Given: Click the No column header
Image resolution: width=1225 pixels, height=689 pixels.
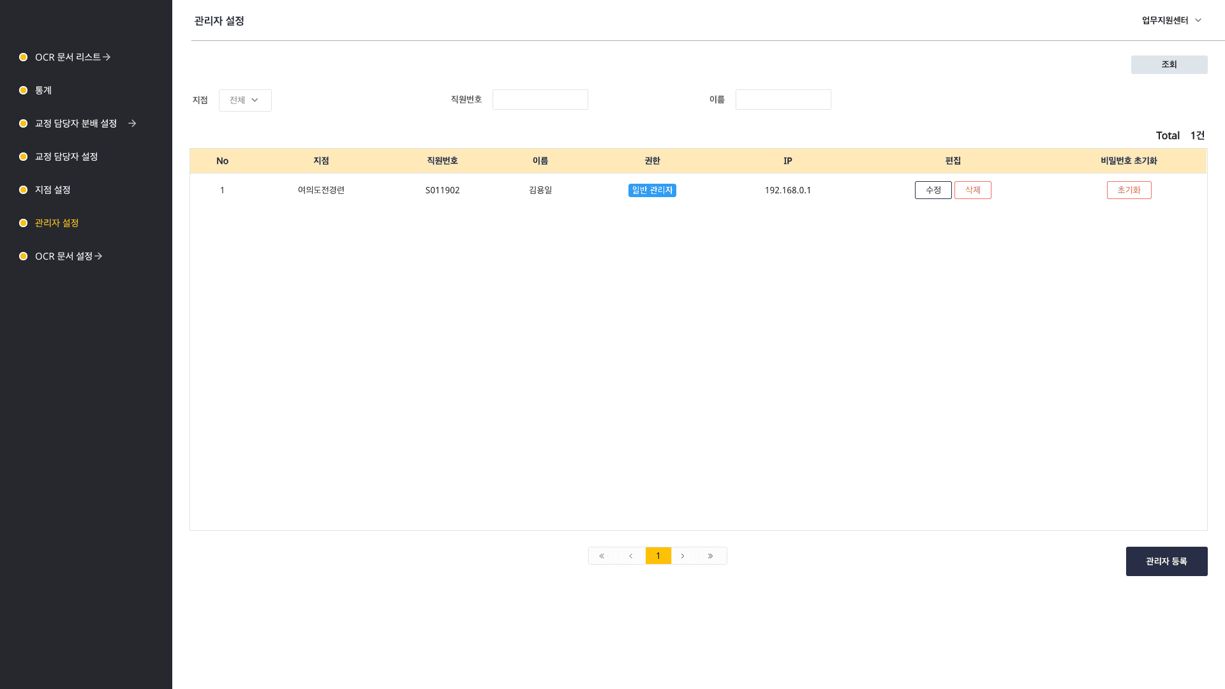Looking at the screenshot, I should pos(222,161).
